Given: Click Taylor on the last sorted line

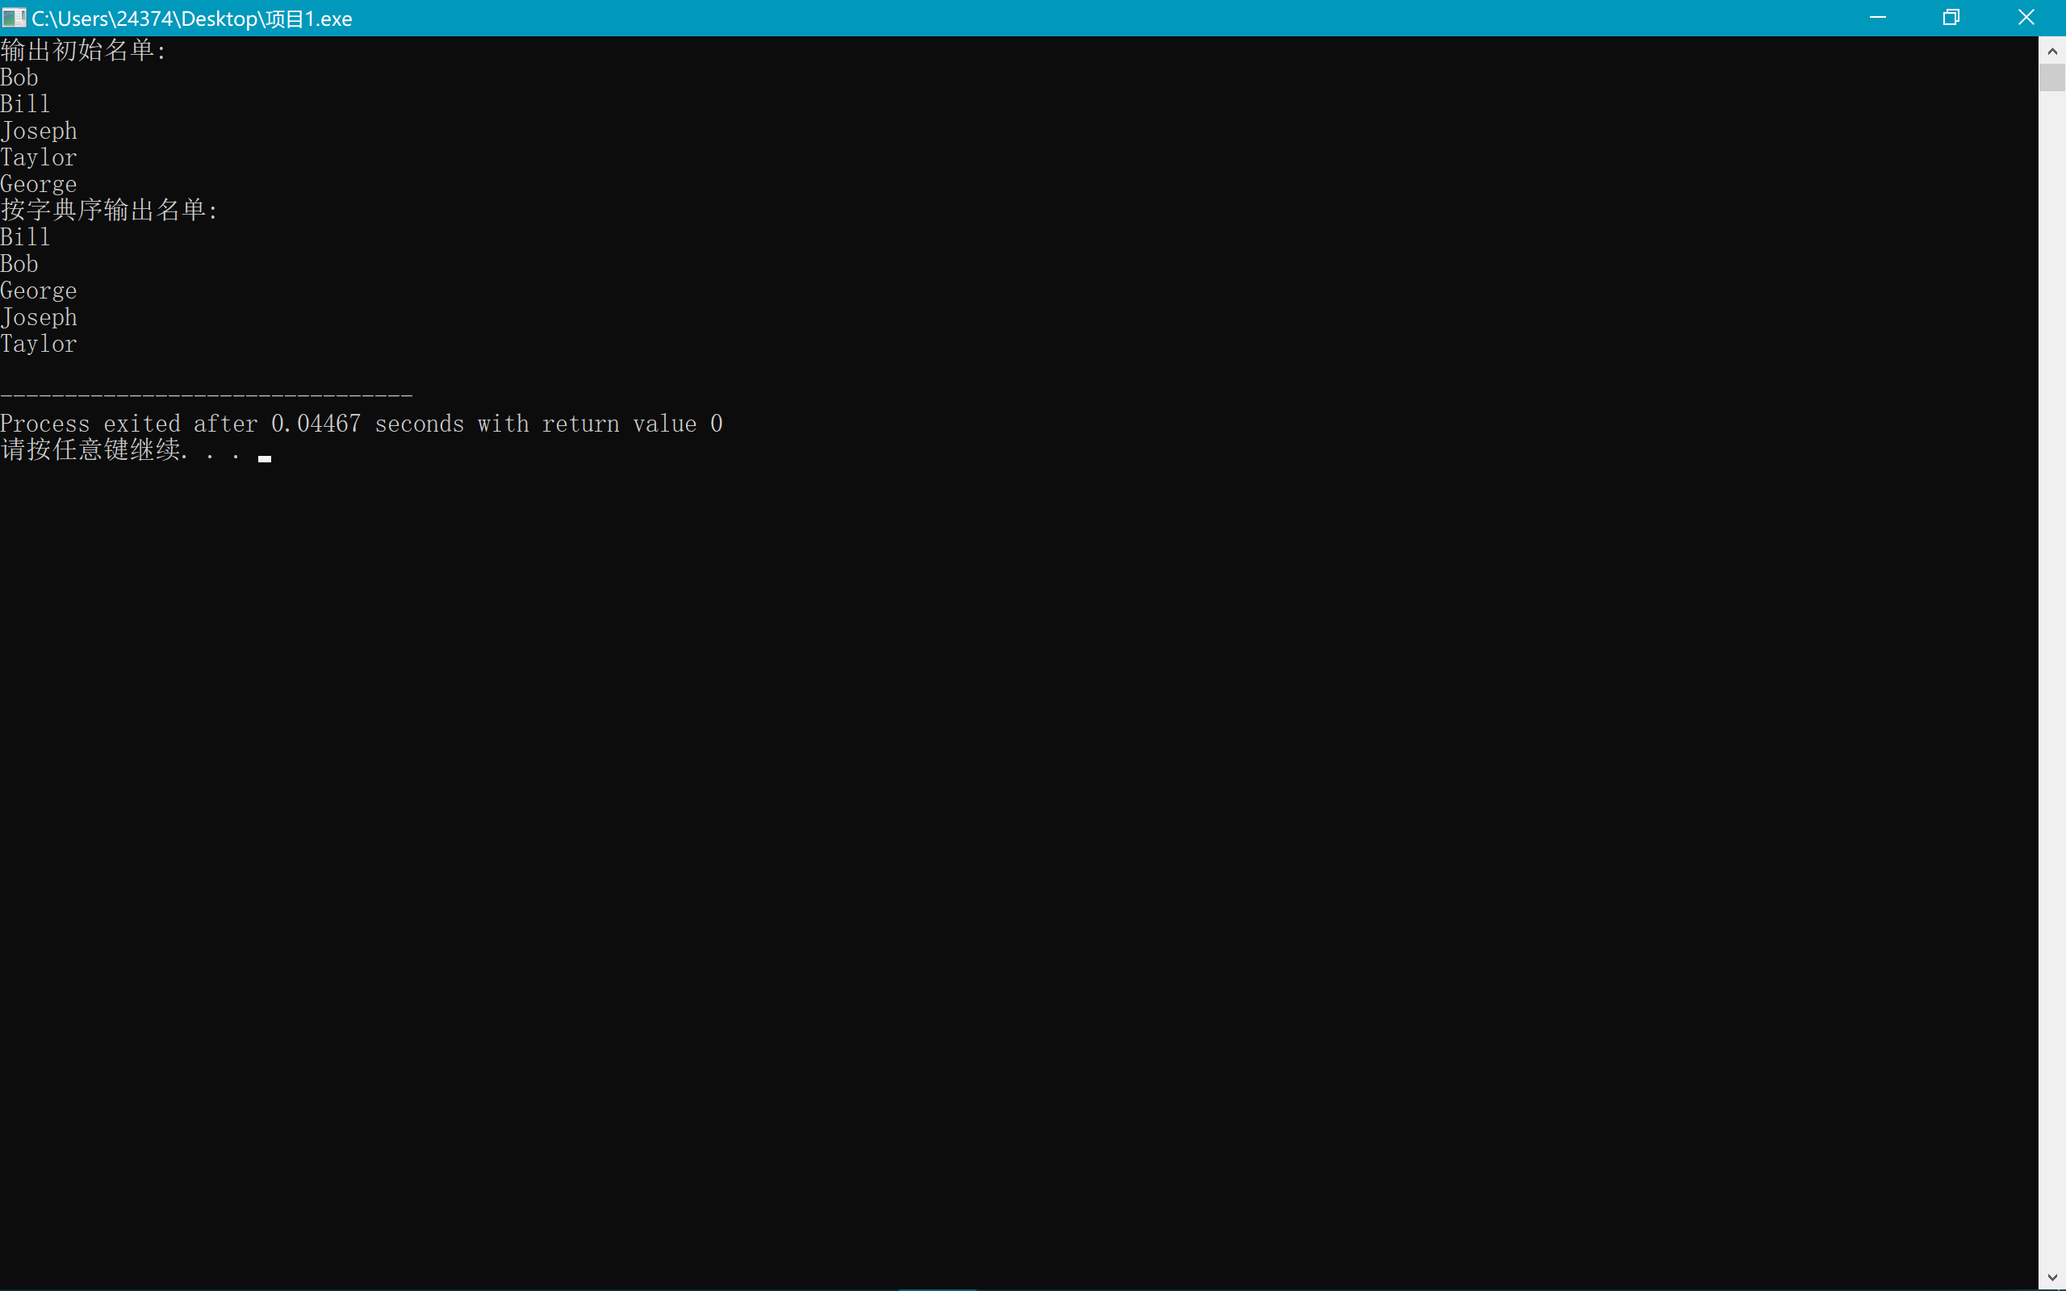Looking at the screenshot, I should (40, 344).
